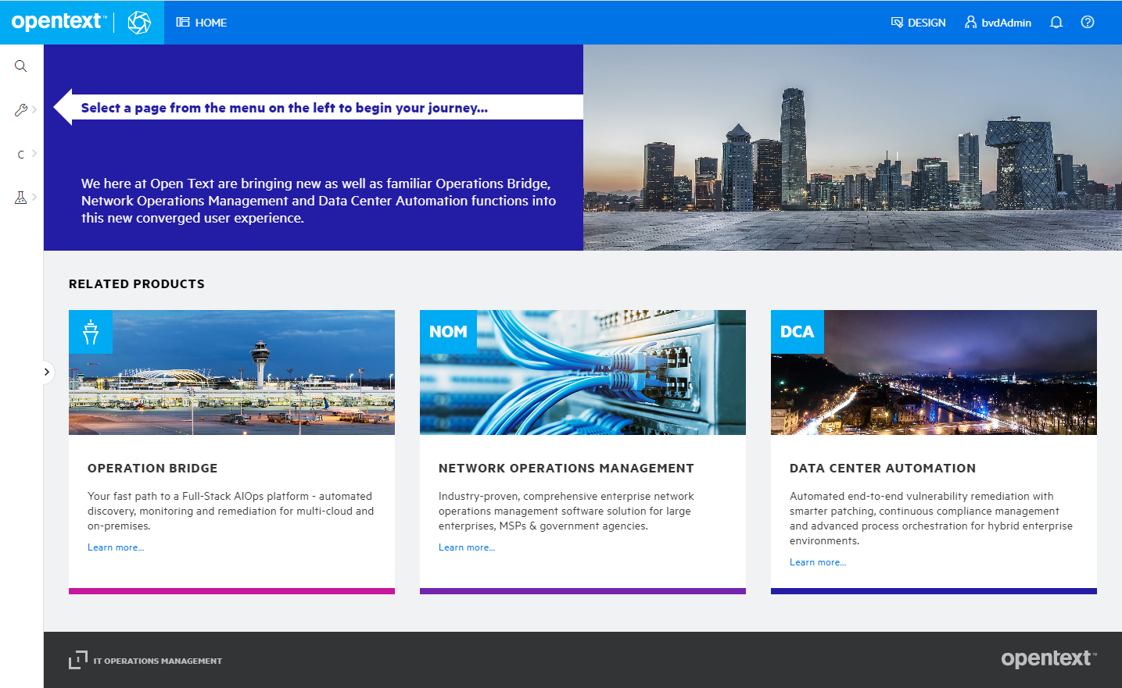This screenshot has width=1122, height=688.
Task: Open the HOME menu in the top bar
Action: (201, 22)
